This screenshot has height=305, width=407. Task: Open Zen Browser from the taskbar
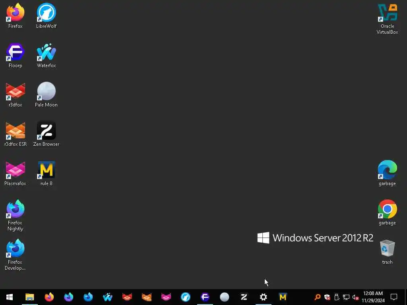coord(244,297)
